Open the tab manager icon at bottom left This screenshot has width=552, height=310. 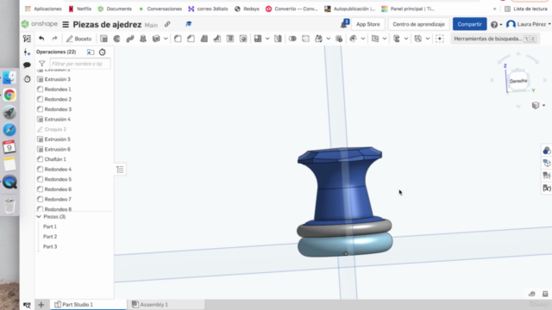pos(27,305)
